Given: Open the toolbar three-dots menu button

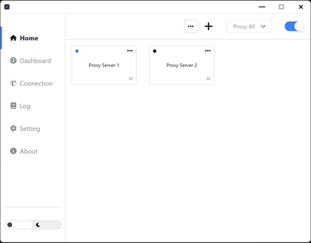Looking at the screenshot, I should pos(190,26).
